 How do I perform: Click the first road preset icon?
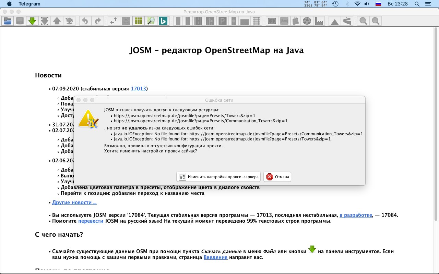178,21
